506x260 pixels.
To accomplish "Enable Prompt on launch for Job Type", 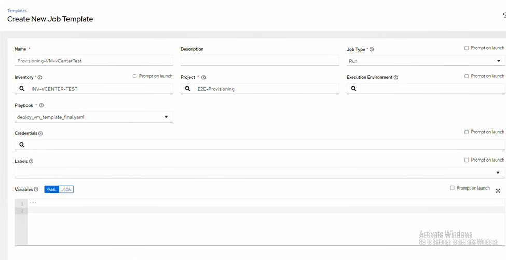I will pos(467,48).
